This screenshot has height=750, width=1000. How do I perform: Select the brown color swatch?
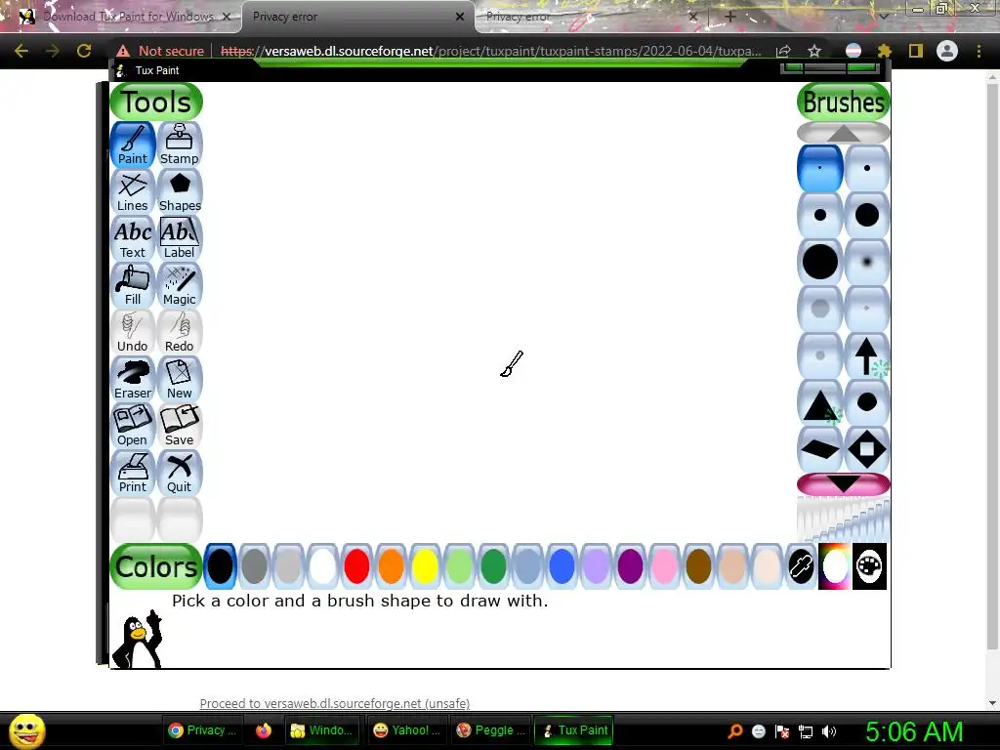(698, 566)
